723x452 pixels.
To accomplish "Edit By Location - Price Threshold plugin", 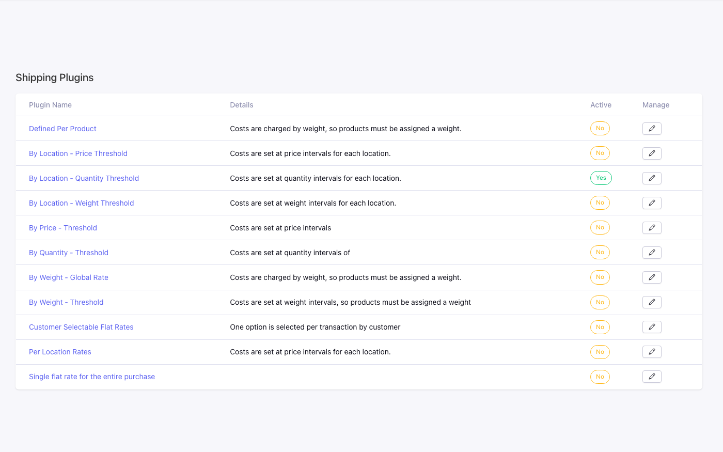I will point(652,153).
